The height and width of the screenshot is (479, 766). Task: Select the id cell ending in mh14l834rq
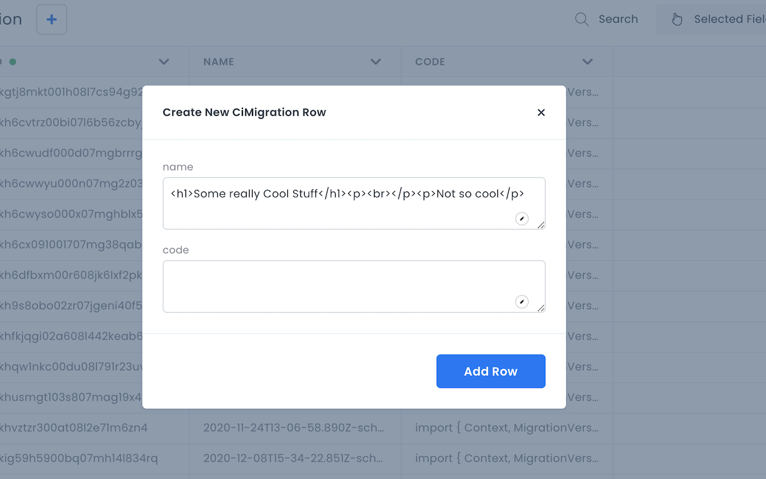95,459
